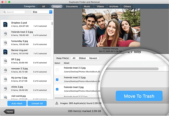169x116 pixels.
Task: Switch to the Music category tab
Action: (x=87, y=6)
